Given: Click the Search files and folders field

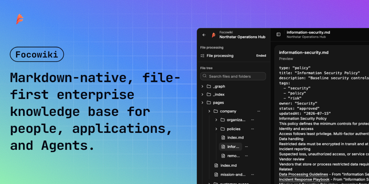Looking at the screenshot, I should [233, 76].
